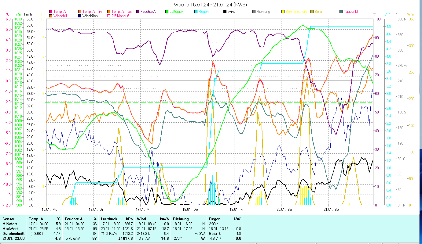This screenshot has height=244, width=422.
Task: Click the maximum pressure value '1031.6'
Action: coord(127,229)
